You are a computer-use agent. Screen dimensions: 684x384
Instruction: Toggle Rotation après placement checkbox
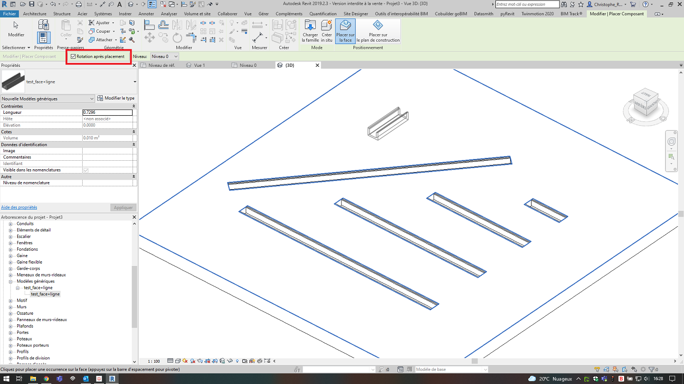pos(73,56)
